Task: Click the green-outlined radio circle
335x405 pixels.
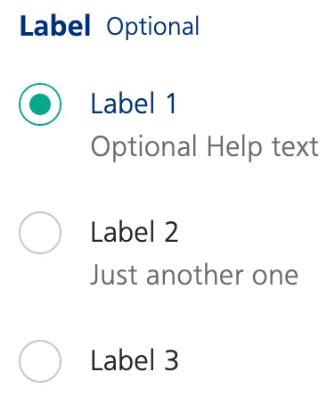Action: (x=40, y=104)
